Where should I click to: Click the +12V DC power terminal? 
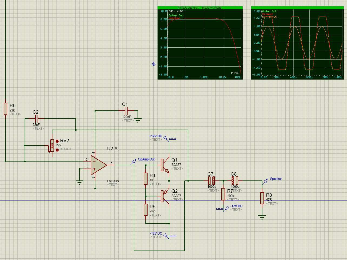[x=166, y=139]
